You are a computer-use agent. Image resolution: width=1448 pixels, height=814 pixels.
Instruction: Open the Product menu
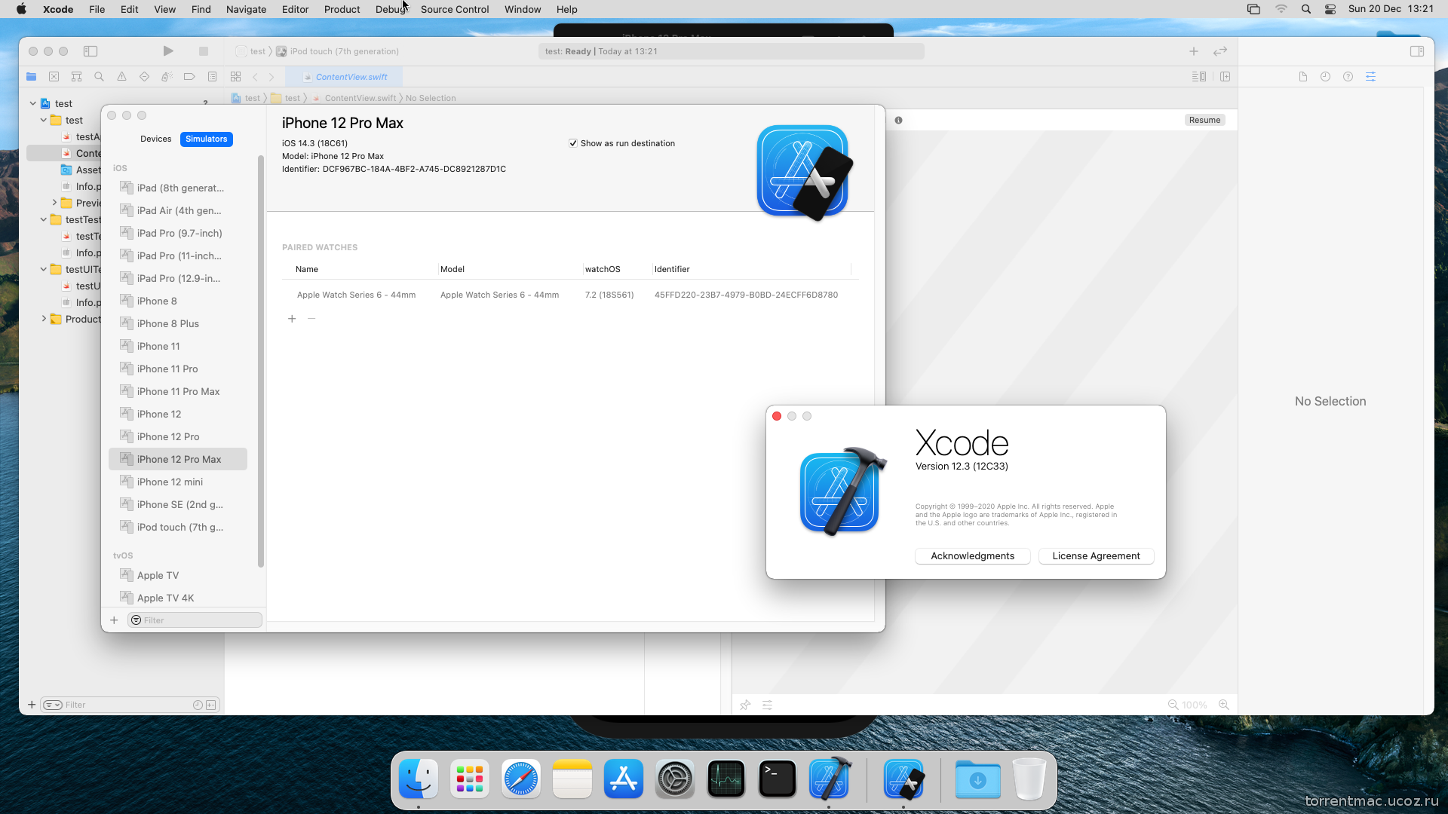tap(342, 9)
